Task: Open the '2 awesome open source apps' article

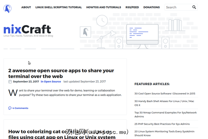Action: click(61, 73)
